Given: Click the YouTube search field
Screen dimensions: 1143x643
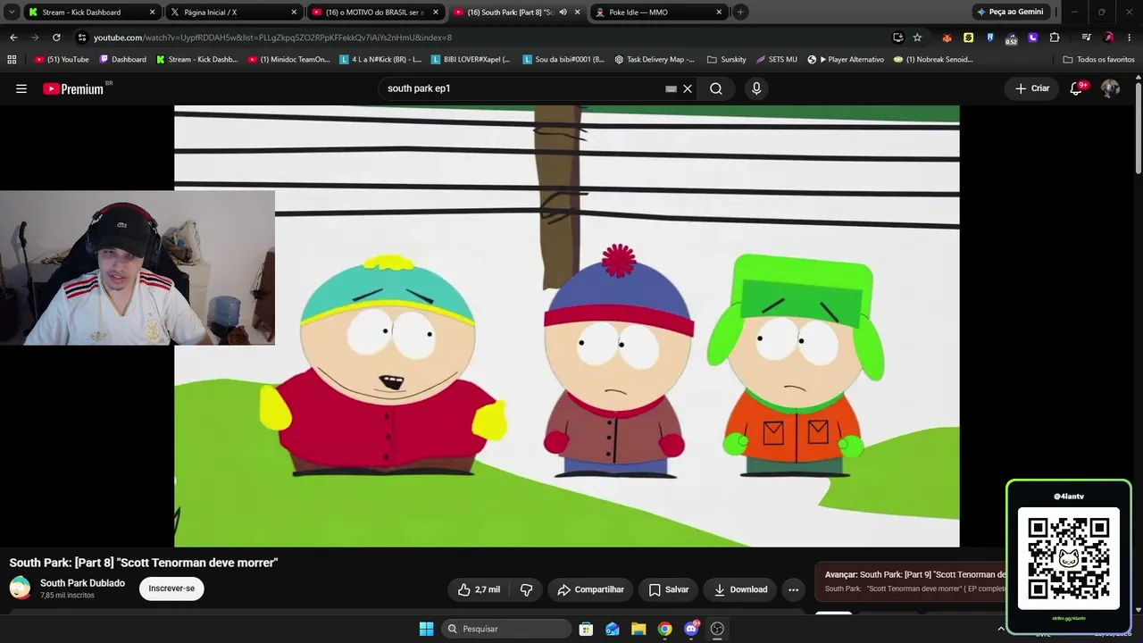Looking at the screenshot, I should tap(522, 88).
